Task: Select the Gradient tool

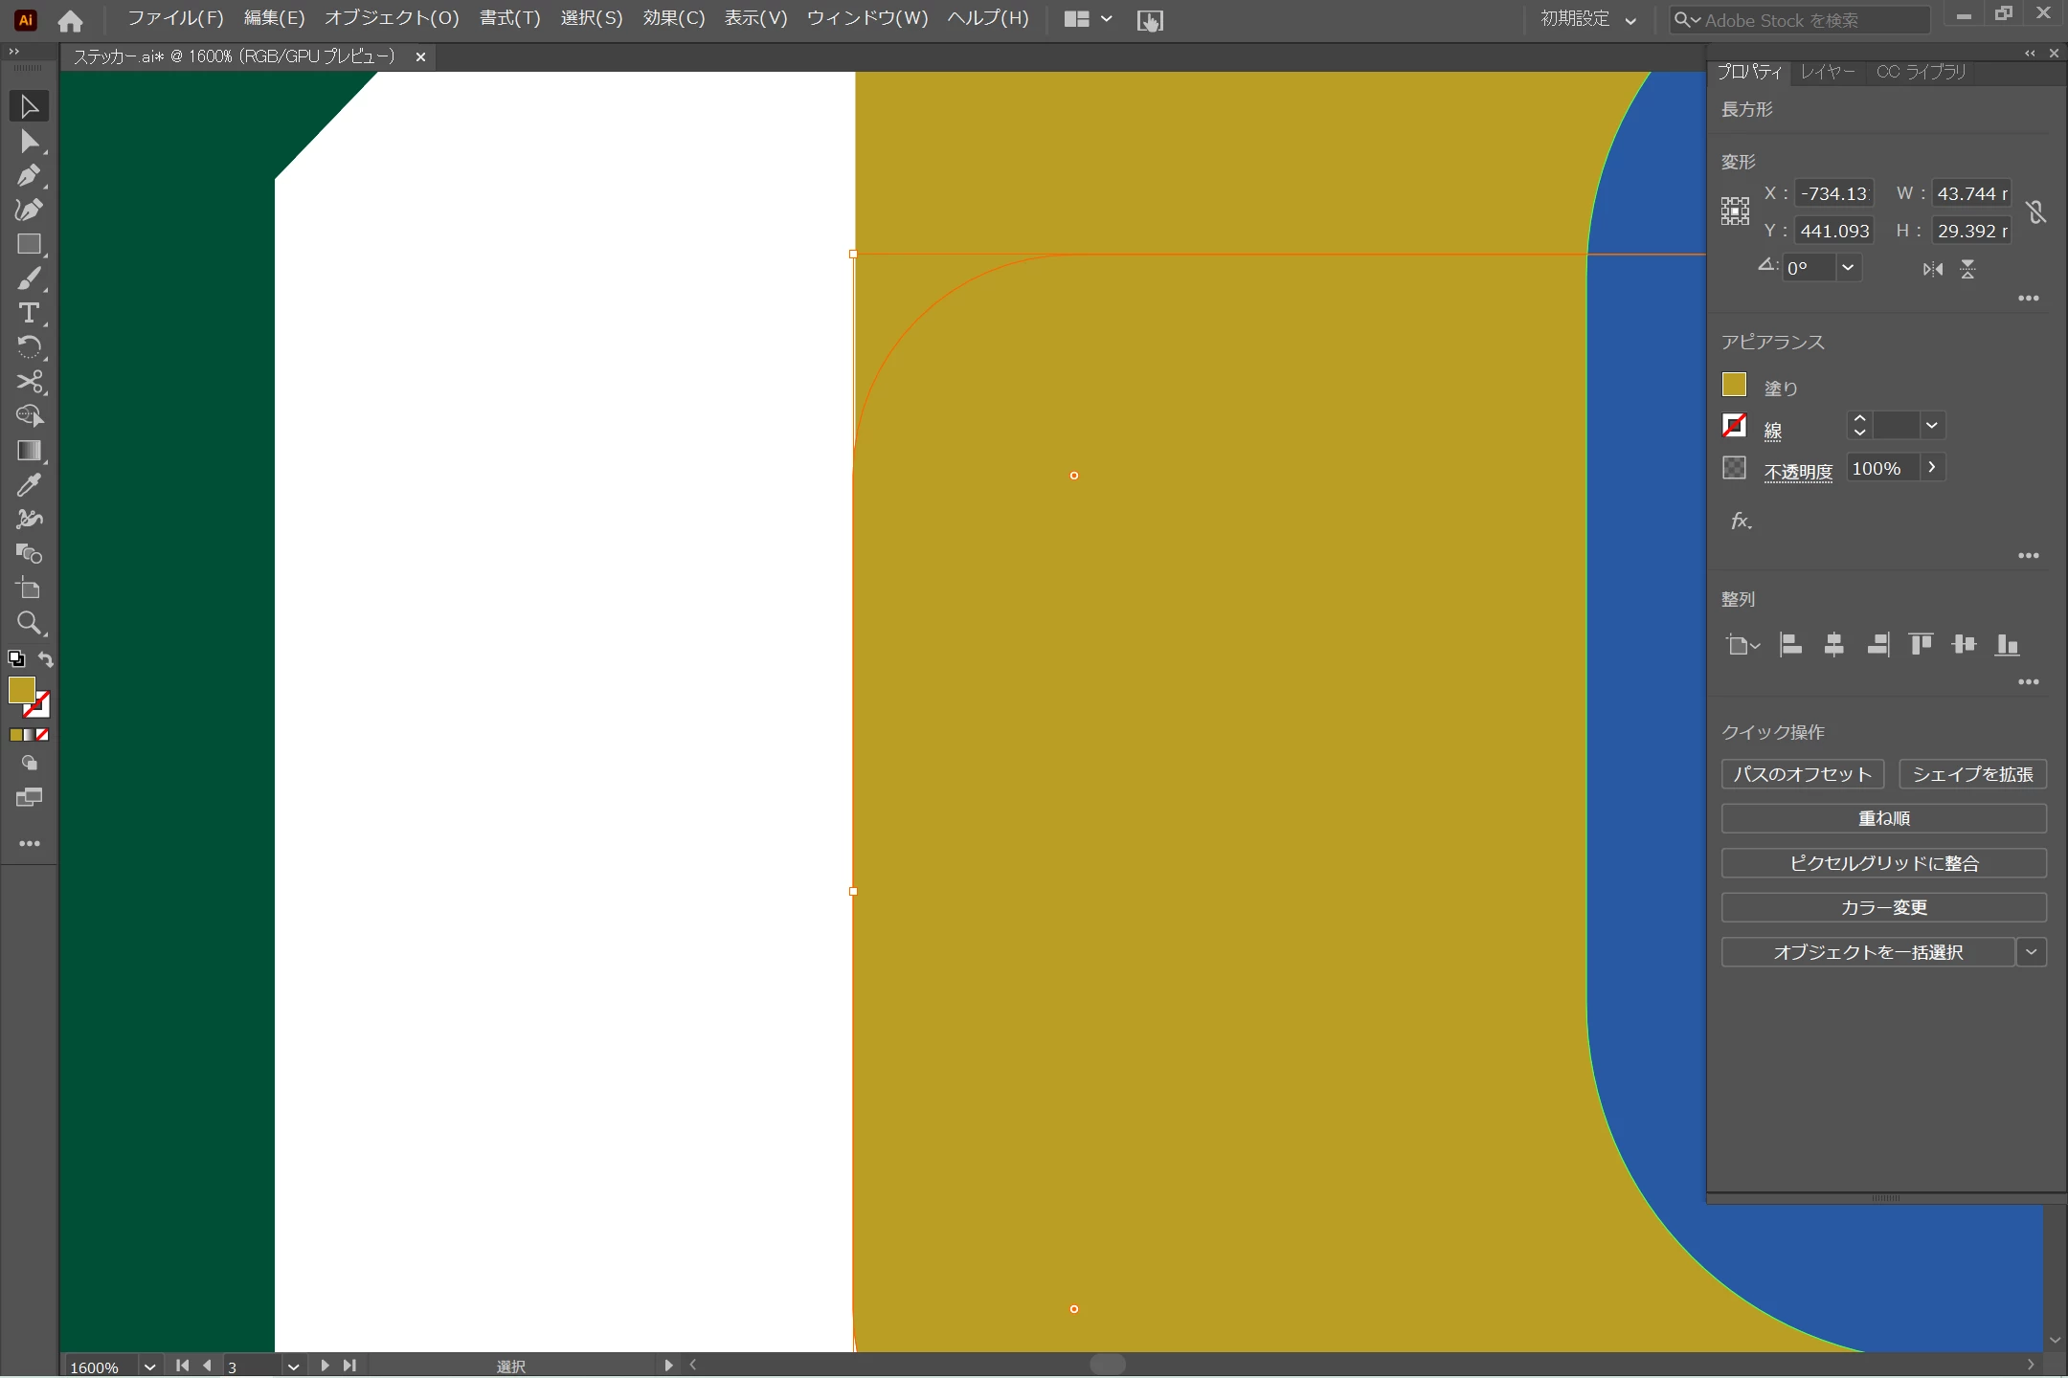Action: pos(28,451)
